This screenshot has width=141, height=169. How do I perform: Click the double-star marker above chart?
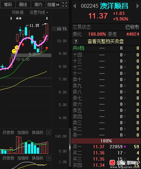(x=19, y=18)
